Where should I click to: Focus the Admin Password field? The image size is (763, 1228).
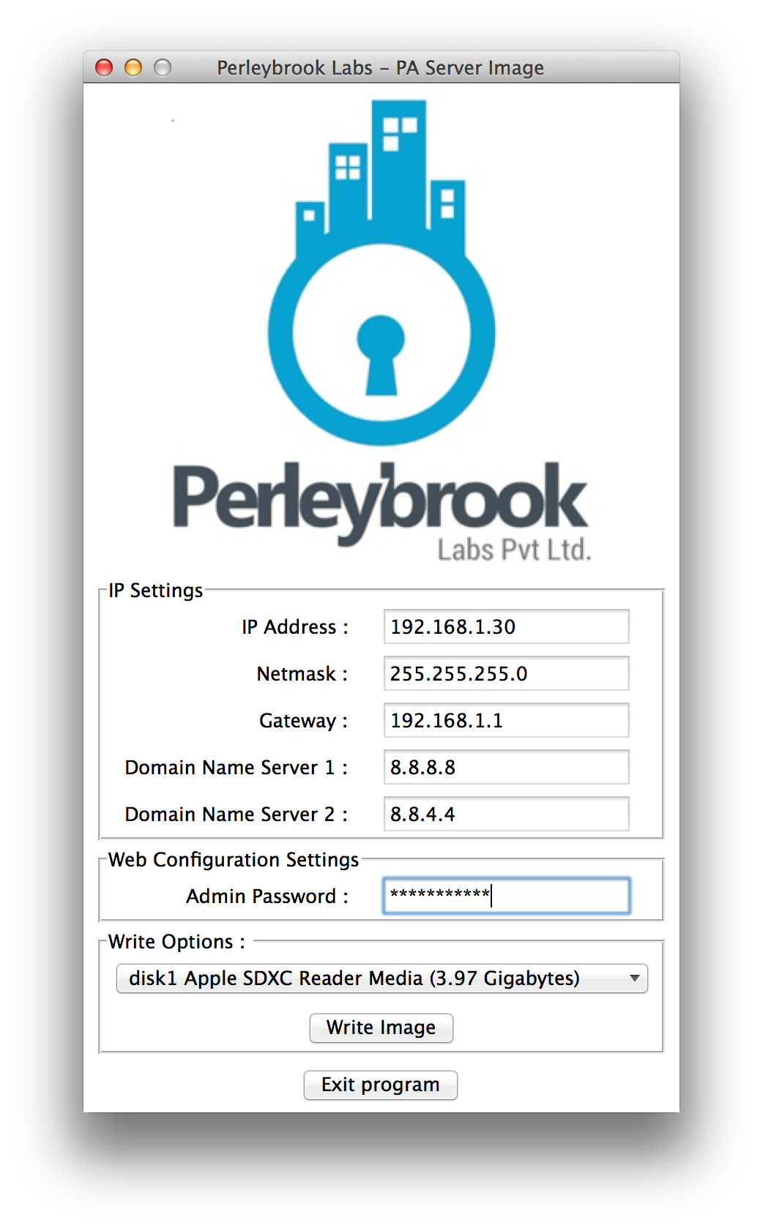(x=506, y=896)
